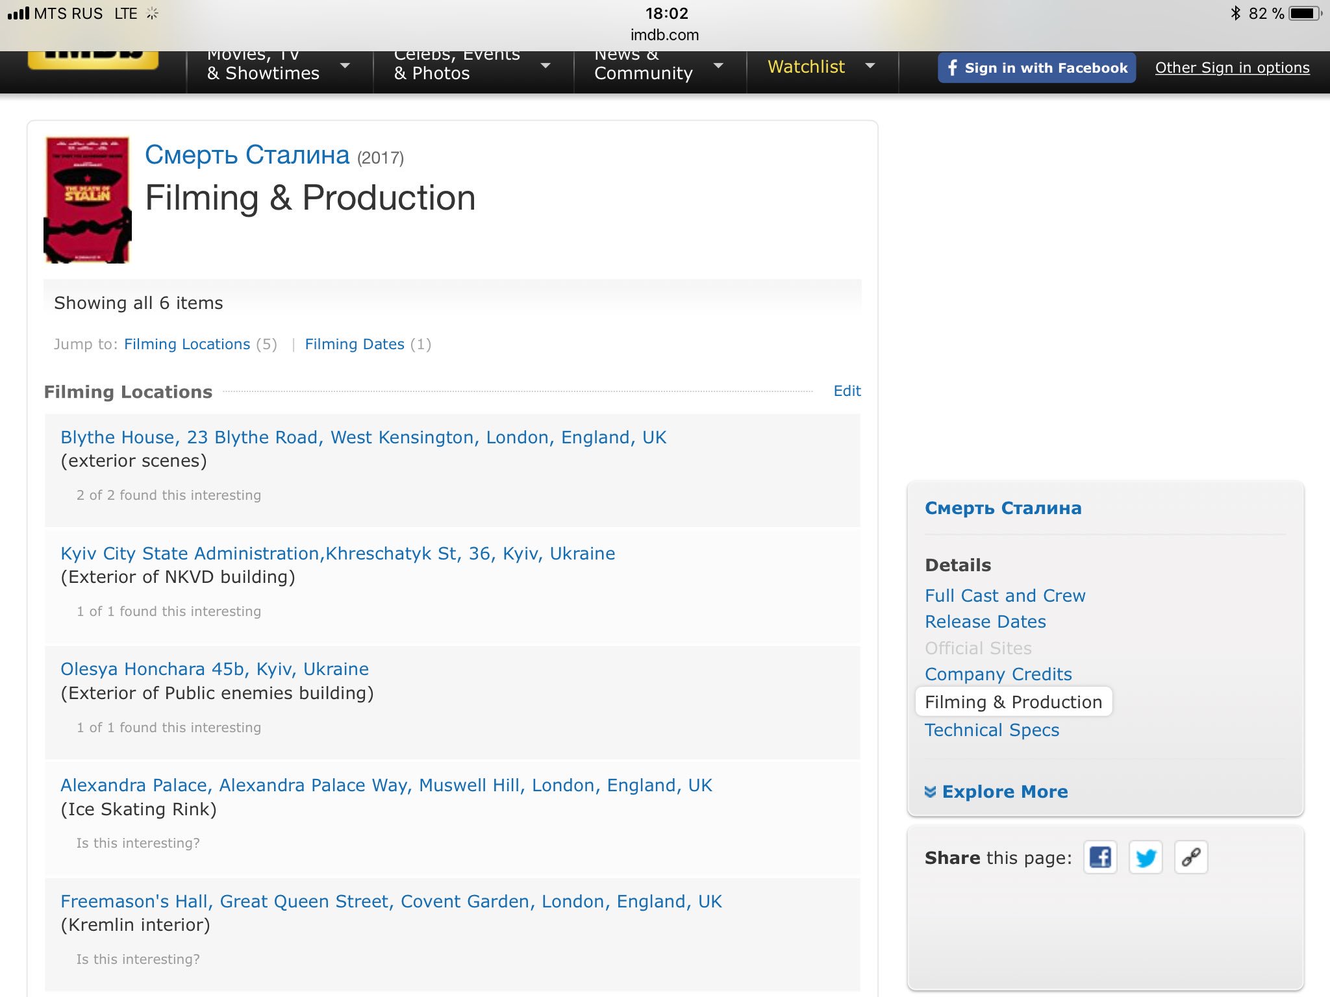Jump to Filming Dates section

pyautogui.click(x=355, y=344)
